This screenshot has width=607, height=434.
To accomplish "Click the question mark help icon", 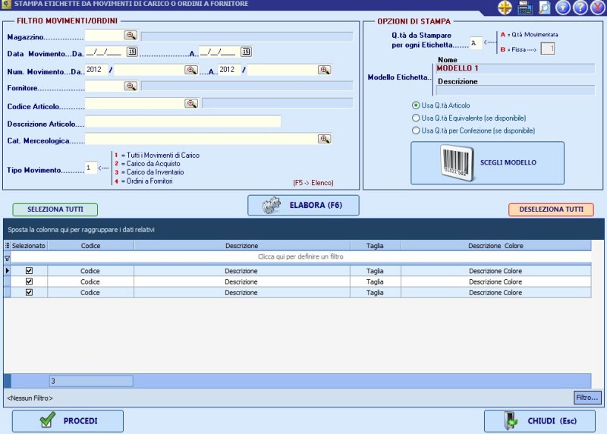I will [580, 8].
